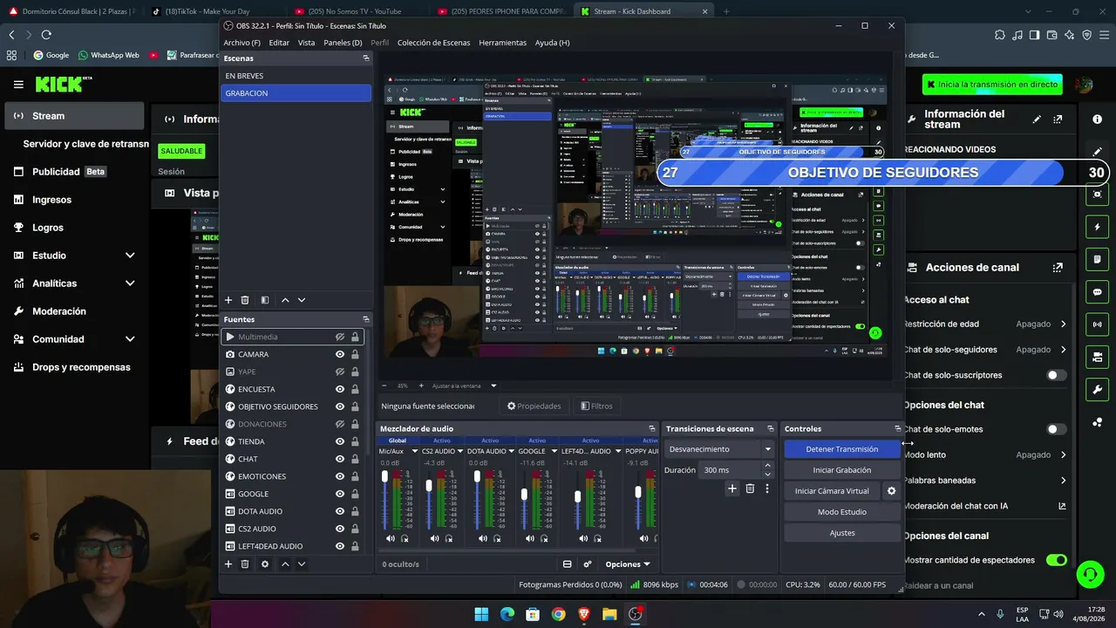
Task: Hide the CHAT source
Action: tap(340, 459)
